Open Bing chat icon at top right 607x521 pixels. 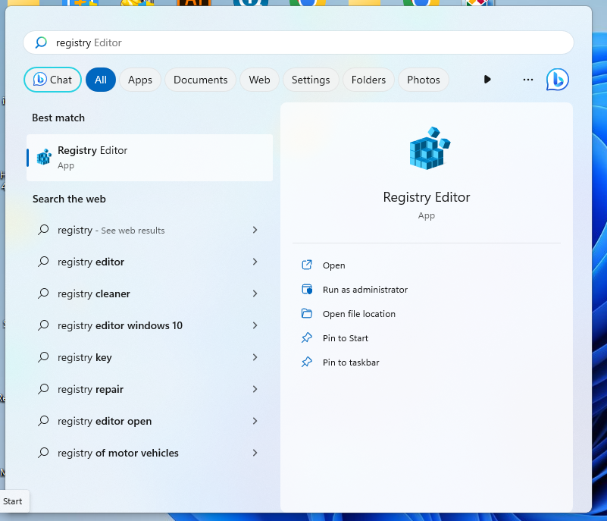(558, 80)
